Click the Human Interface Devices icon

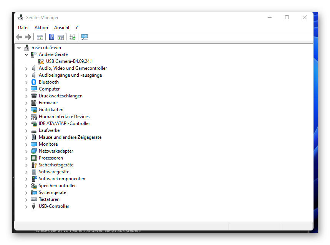(x=34, y=117)
